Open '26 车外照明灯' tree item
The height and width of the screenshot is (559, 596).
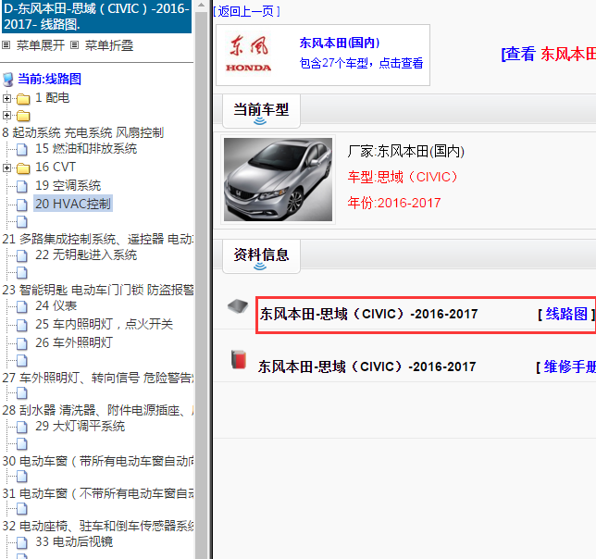(74, 342)
